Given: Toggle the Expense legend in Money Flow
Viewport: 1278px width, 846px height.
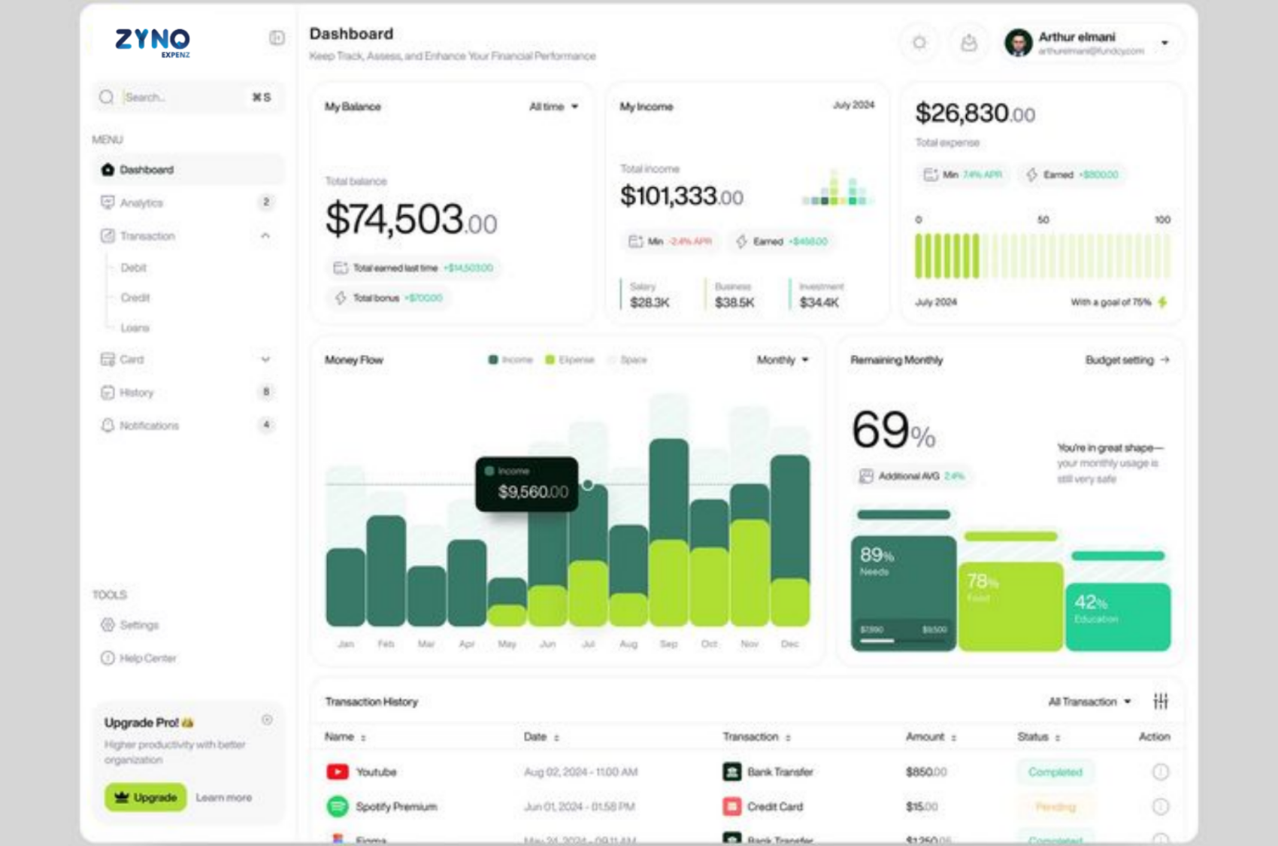Looking at the screenshot, I should click(x=570, y=359).
